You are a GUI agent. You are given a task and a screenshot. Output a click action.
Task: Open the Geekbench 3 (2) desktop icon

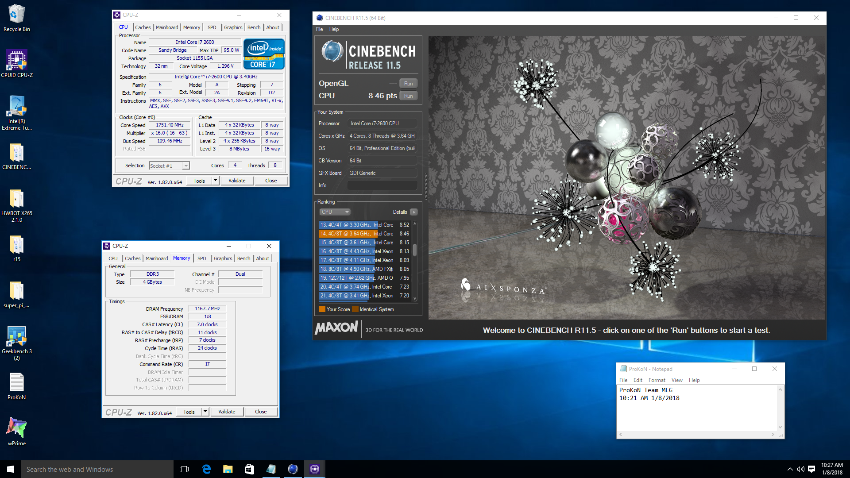17,344
